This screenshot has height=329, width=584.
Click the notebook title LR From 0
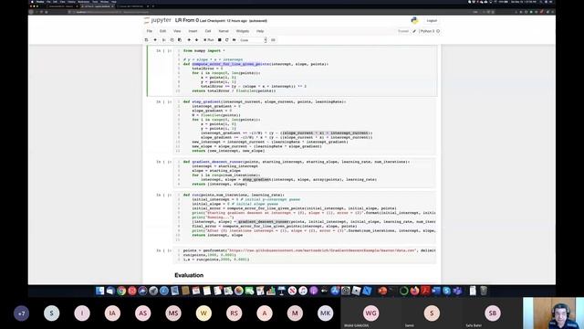click(186, 20)
